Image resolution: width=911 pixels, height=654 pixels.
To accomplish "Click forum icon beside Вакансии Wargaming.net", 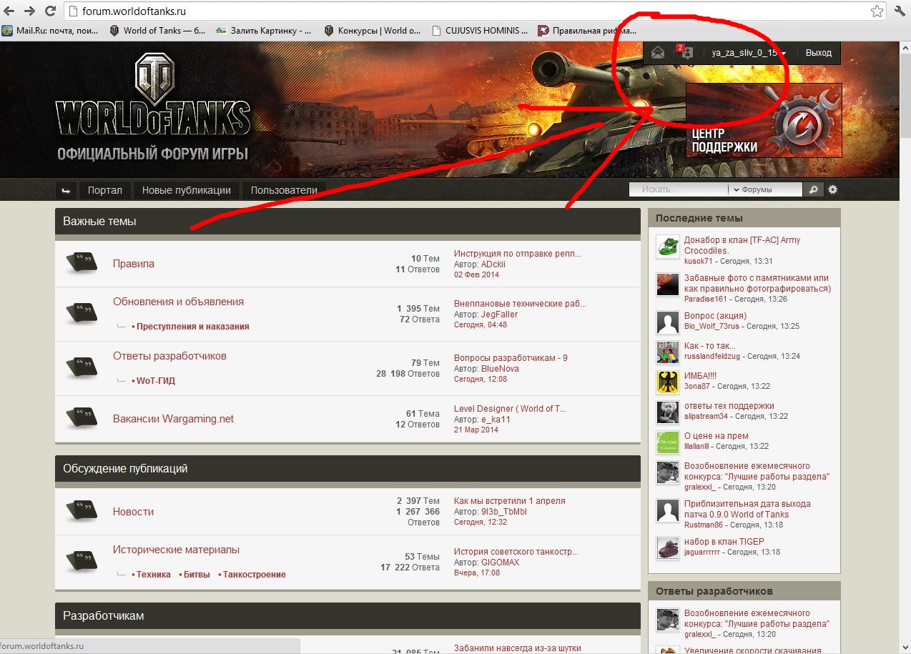I will [x=82, y=417].
